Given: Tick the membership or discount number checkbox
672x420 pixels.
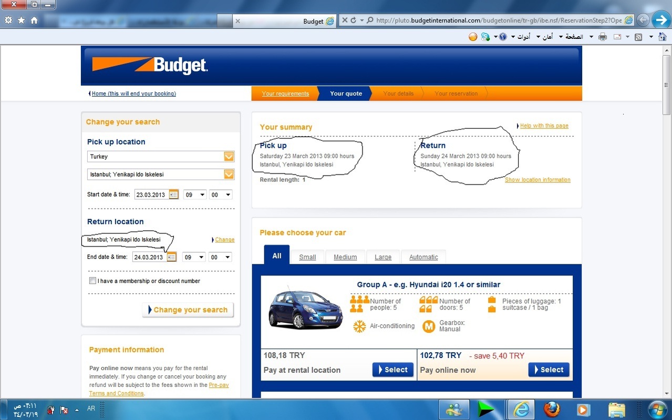Looking at the screenshot, I should (93, 281).
